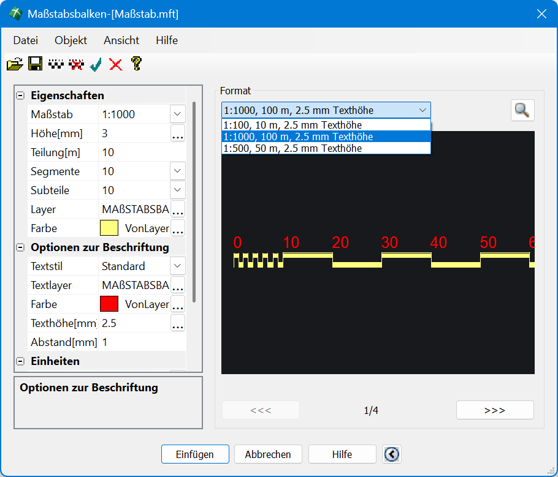The height and width of the screenshot is (477, 558).
Task: Open the Ansicht menu
Action: 121,40
